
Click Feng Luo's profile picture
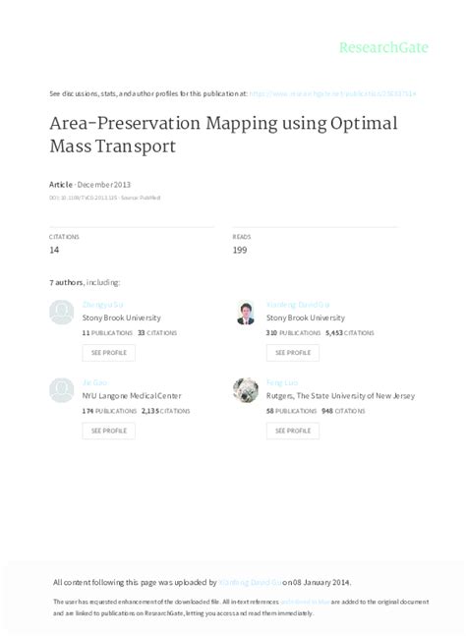[246, 390]
